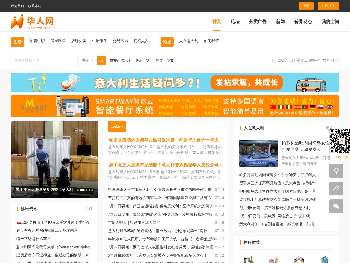Image resolution: width=350 pixels, height=263 pixels.
Task: Open the 帖子 search type dropdown
Action: tap(88, 61)
